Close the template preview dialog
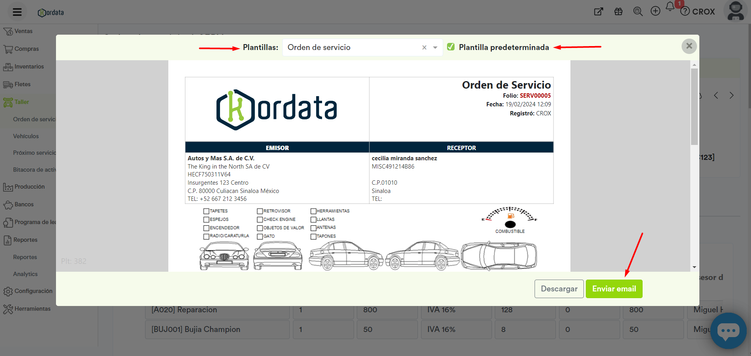 pyautogui.click(x=689, y=46)
